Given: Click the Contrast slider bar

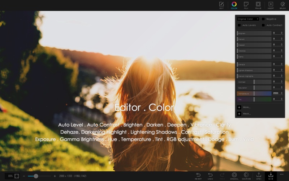Looking at the screenshot, I should click(254, 82).
